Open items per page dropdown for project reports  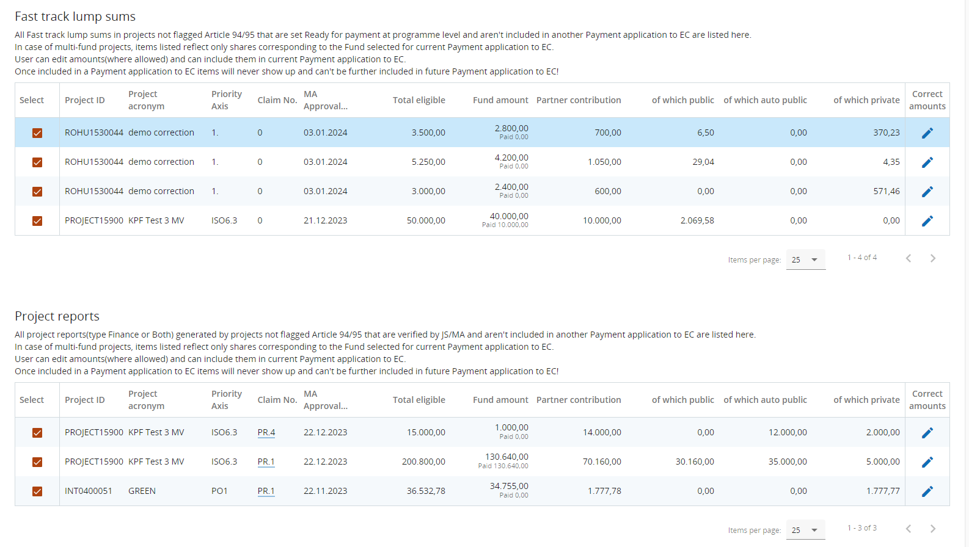click(x=805, y=530)
